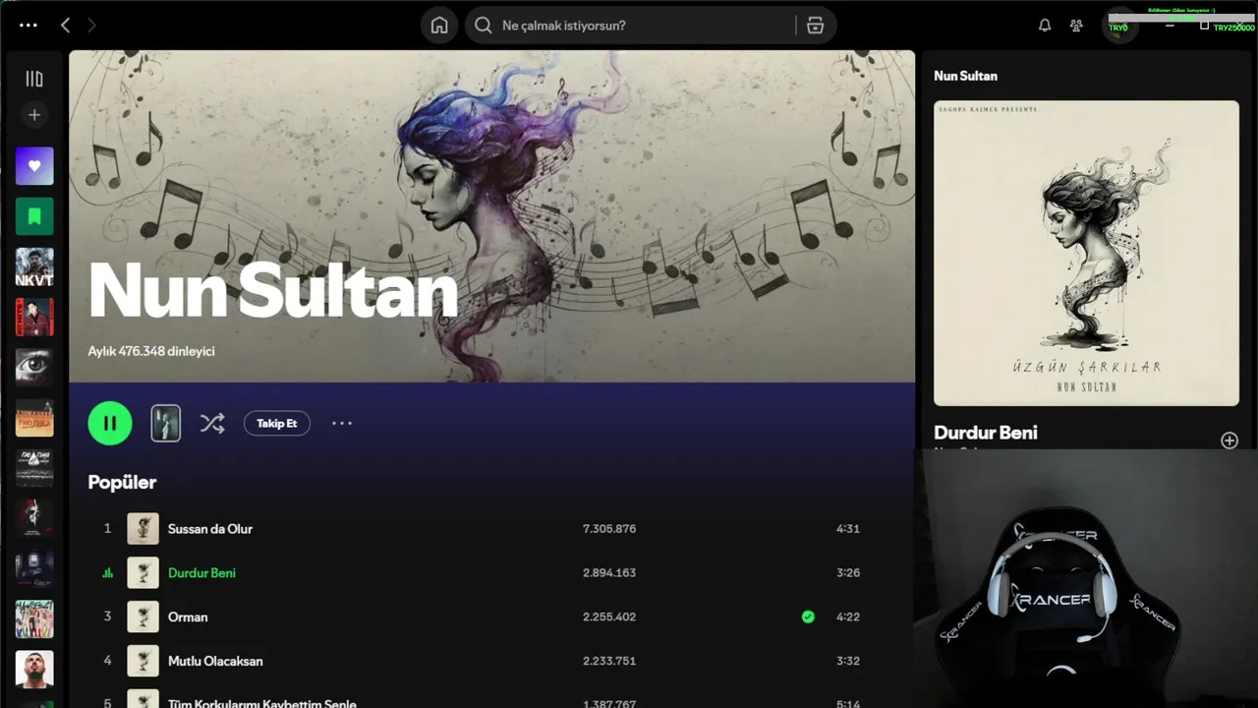The height and width of the screenshot is (708, 1258).
Task: Add Durdur Beni to Liked Songs
Action: [x=1229, y=441]
